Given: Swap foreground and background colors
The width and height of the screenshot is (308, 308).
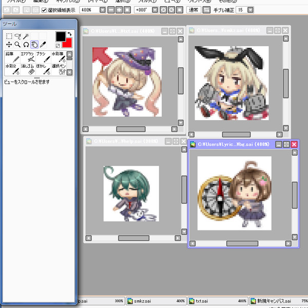Looking at the screenshot, I should [x=69, y=34].
